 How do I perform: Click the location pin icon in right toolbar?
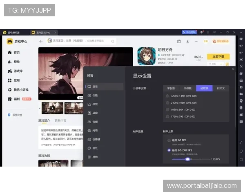[x=241, y=101]
